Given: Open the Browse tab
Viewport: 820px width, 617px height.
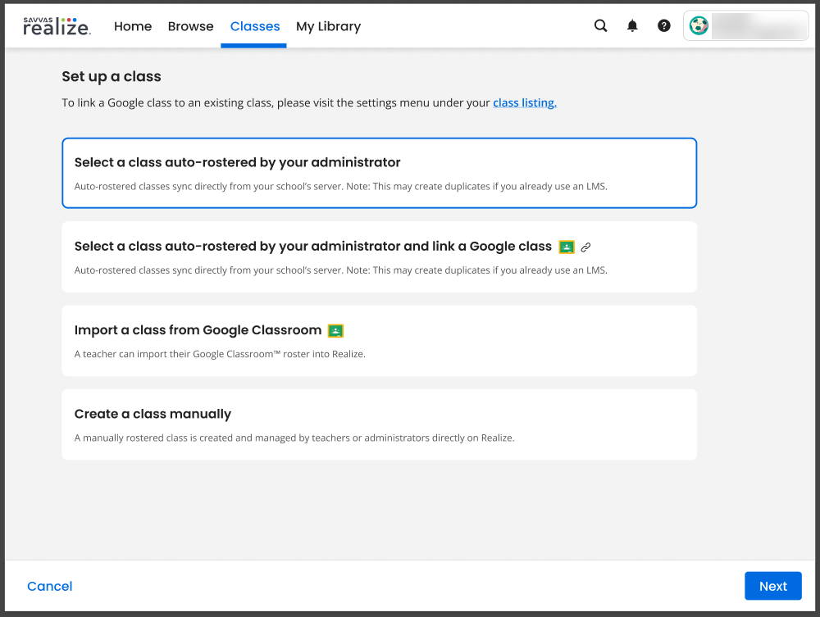Looking at the screenshot, I should [x=191, y=26].
